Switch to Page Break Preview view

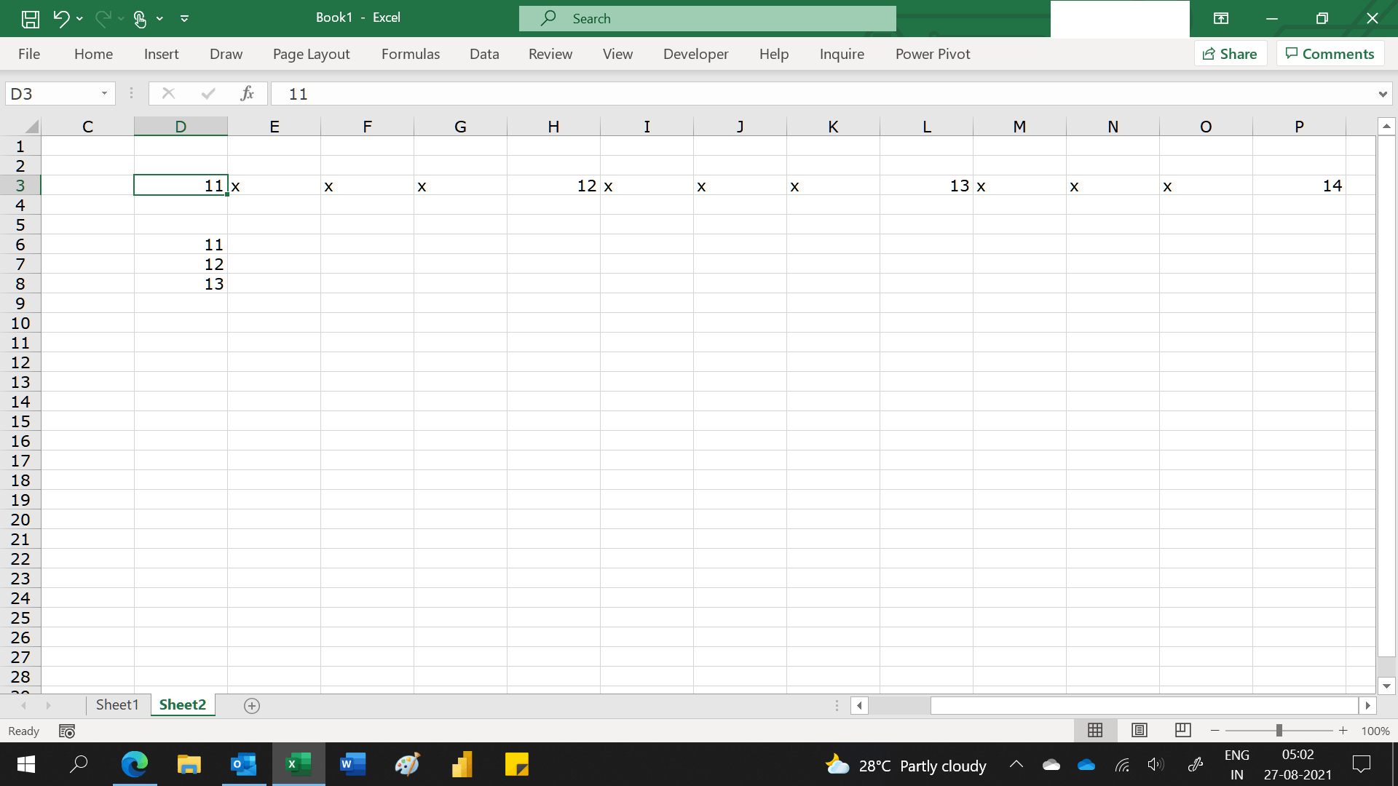(x=1182, y=730)
